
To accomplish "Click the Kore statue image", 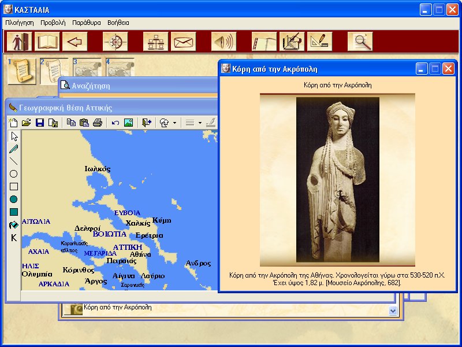I will 338,180.
